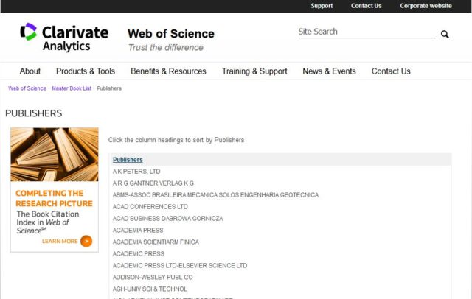Select row A K PETERS, LTD
Image resolution: width=472 pixels, height=299 pixels.
[280, 172]
